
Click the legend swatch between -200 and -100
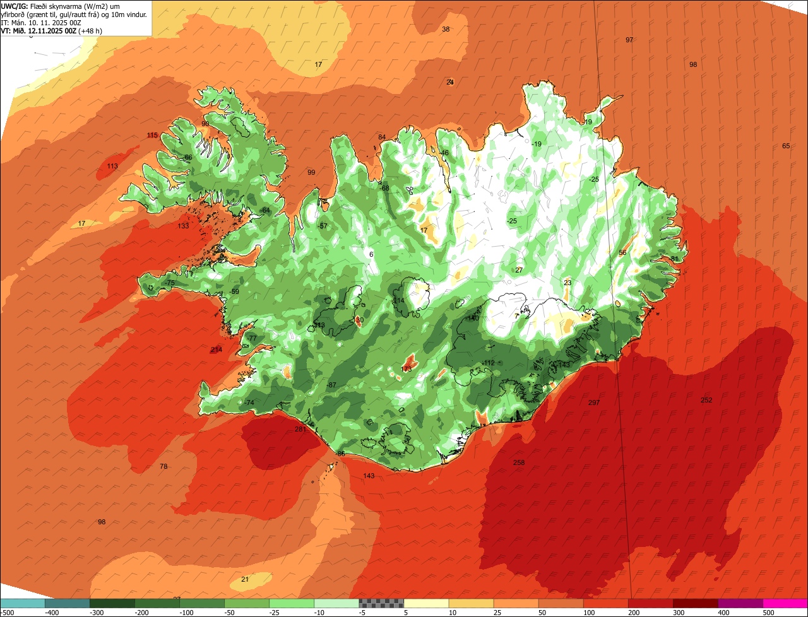pos(157,603)
